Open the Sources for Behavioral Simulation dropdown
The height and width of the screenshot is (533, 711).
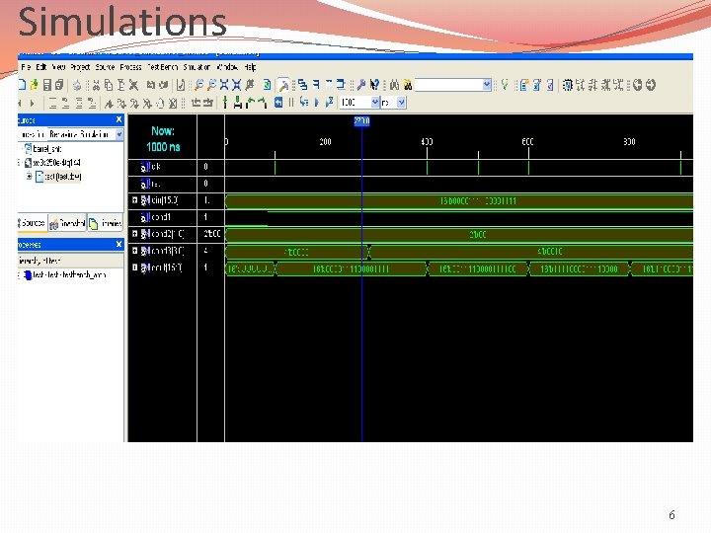pos(119,134)
